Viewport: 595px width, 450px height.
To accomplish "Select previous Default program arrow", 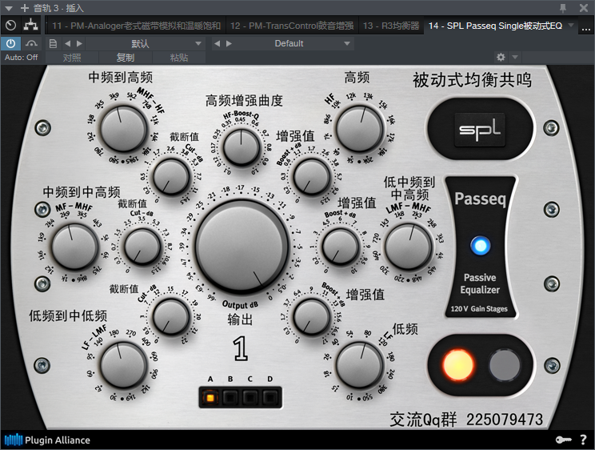I will (x=217, y=44).
